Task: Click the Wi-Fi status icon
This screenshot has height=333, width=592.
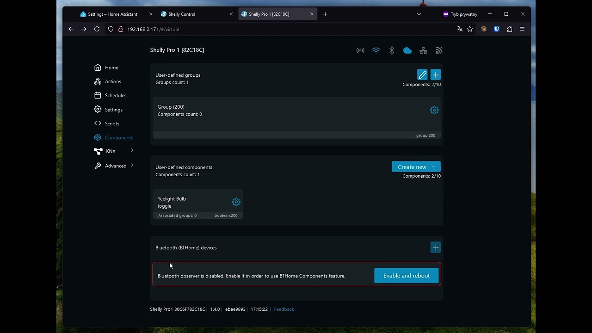Action: [376, 50]
